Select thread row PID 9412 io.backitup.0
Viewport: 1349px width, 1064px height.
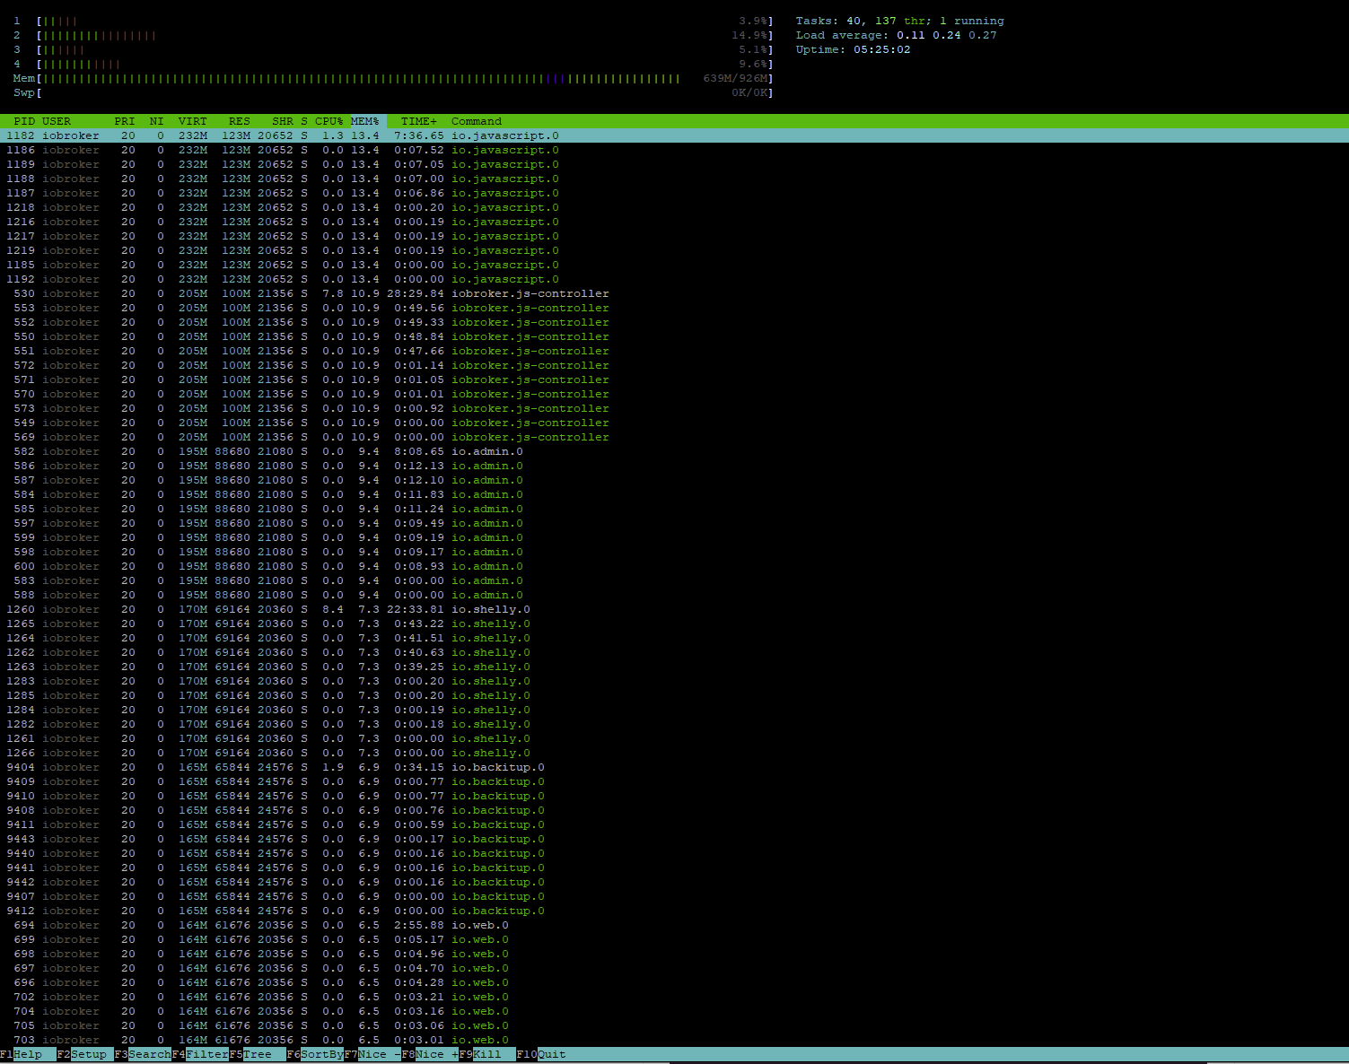coord(674,911)
